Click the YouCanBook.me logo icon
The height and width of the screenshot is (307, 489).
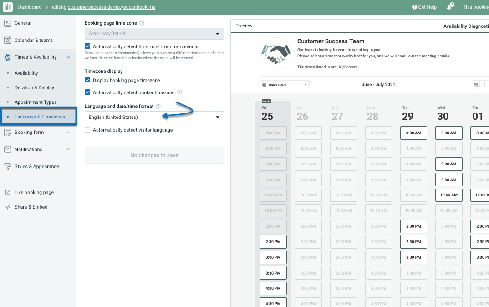coord(7,7)
